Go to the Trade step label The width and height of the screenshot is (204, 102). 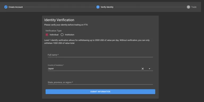(x=194, y=7)
